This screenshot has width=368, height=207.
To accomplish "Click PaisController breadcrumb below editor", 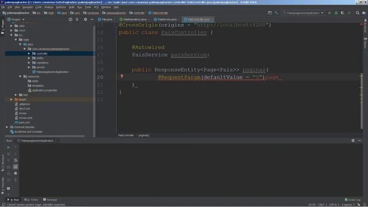I will [x=126, y=136].
